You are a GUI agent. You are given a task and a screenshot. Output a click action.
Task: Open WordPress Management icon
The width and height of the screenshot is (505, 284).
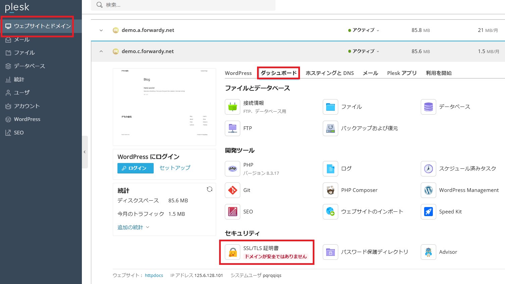point(428,190)
